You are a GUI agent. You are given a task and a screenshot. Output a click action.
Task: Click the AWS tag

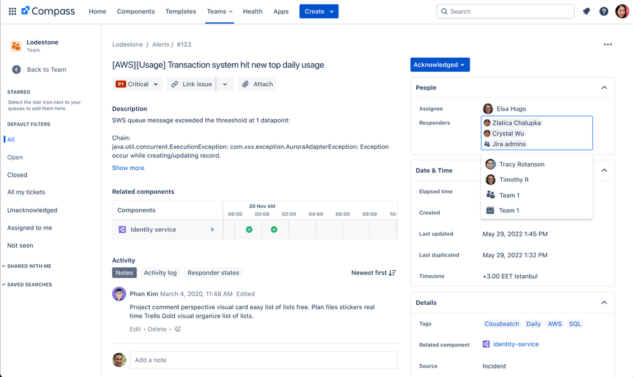point(554,324)
